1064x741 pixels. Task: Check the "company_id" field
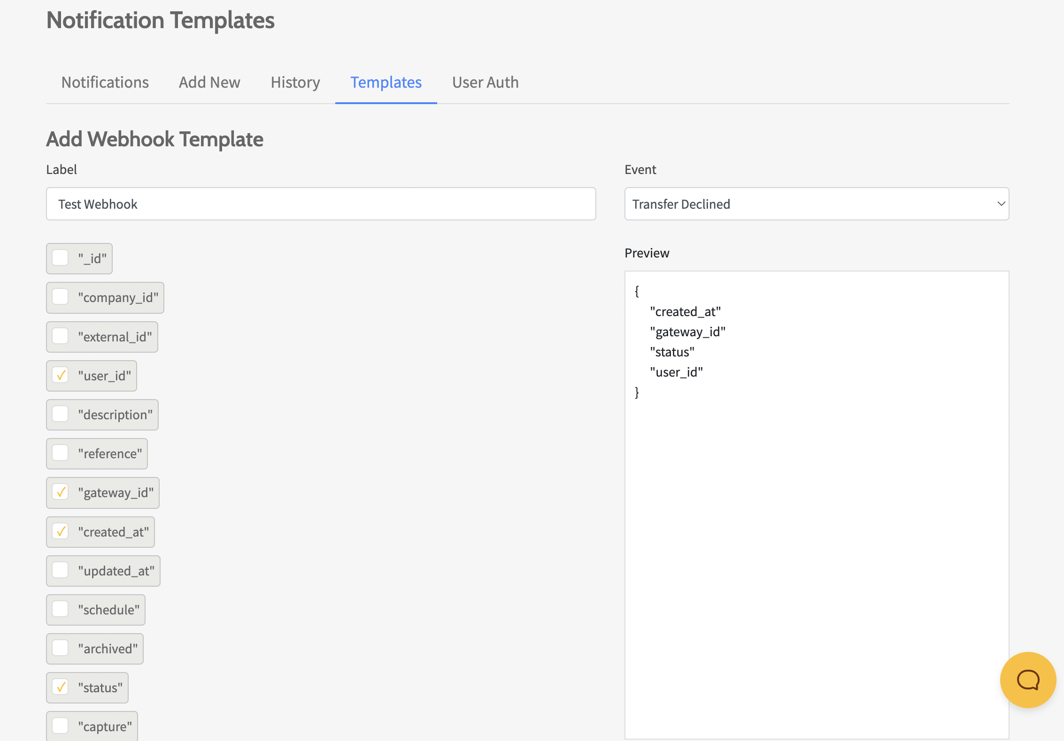[x=61, y=297]
